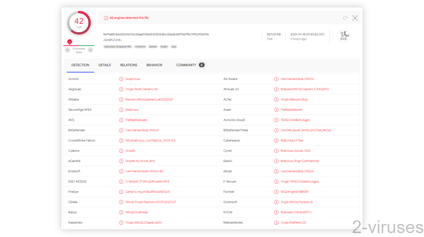Click the warning icon in SecureAge APEX row

[x=121, y=110]
